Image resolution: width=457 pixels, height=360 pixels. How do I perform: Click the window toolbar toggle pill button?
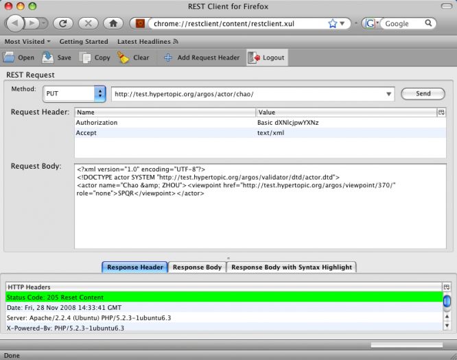coord(447,6)
